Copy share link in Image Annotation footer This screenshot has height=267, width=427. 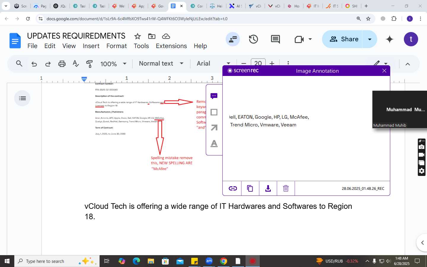233,188
